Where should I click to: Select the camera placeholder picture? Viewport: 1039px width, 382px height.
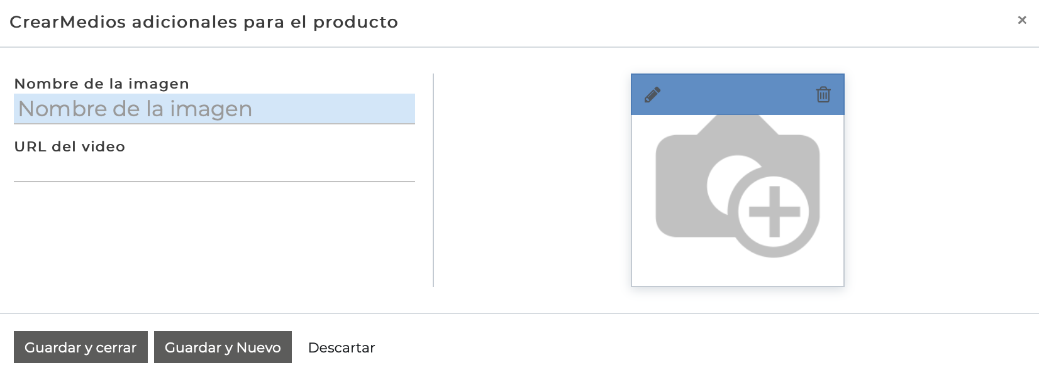(738, 186)
